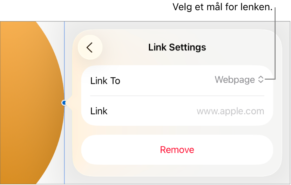Click the white canvas strip beside the circle
This screenshot has width=291, height=185.
56,37
